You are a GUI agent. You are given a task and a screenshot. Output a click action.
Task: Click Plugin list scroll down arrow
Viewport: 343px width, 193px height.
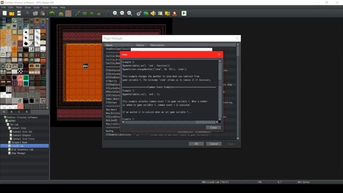point(238,138)
